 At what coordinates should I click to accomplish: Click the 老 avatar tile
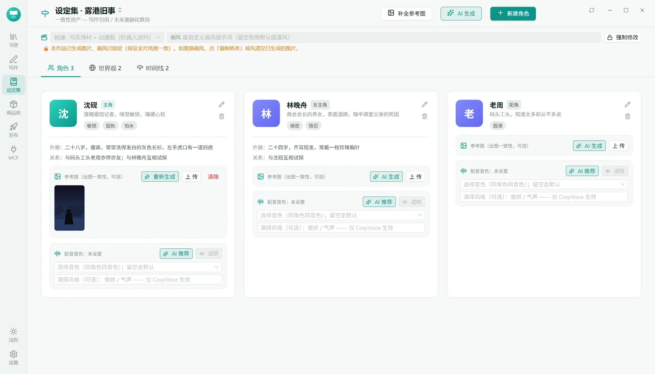tap(469, 113)
